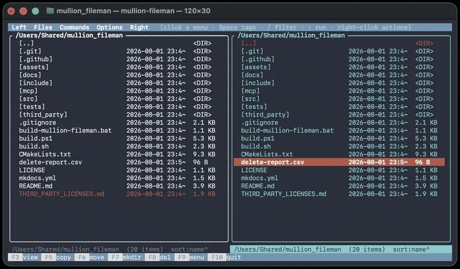Open the Commands menu
Screen dimensions: 460x269
(75, 27)
